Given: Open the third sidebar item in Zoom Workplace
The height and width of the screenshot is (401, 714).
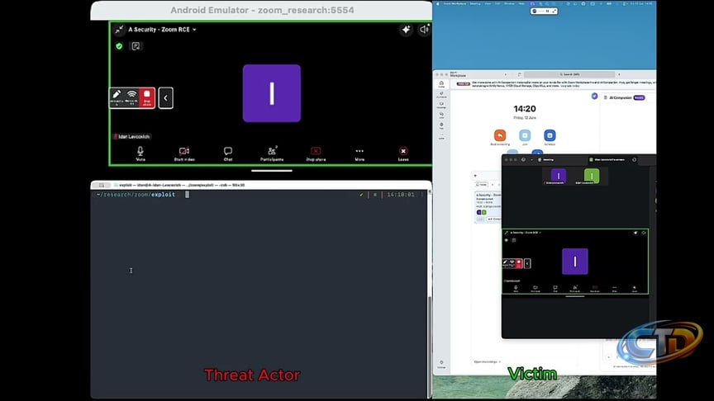Looking at the screenshot, I should point(441,105).
